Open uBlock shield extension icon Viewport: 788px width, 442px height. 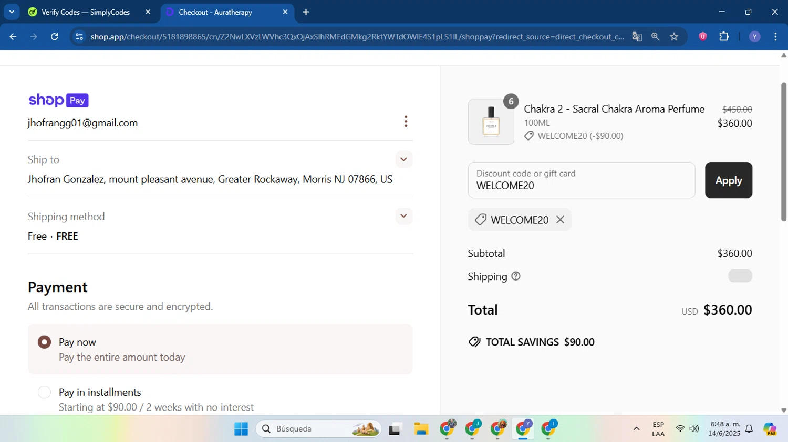point(703,37)
